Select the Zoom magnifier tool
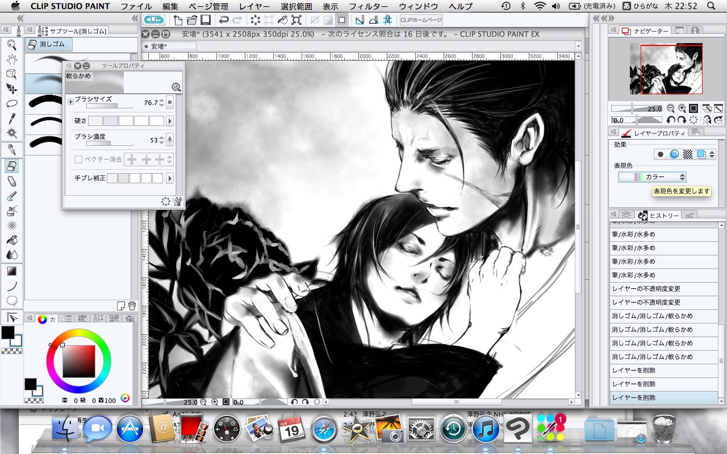Image resolution: width=727 pixels, height=454 pixels. click(11, 44)
